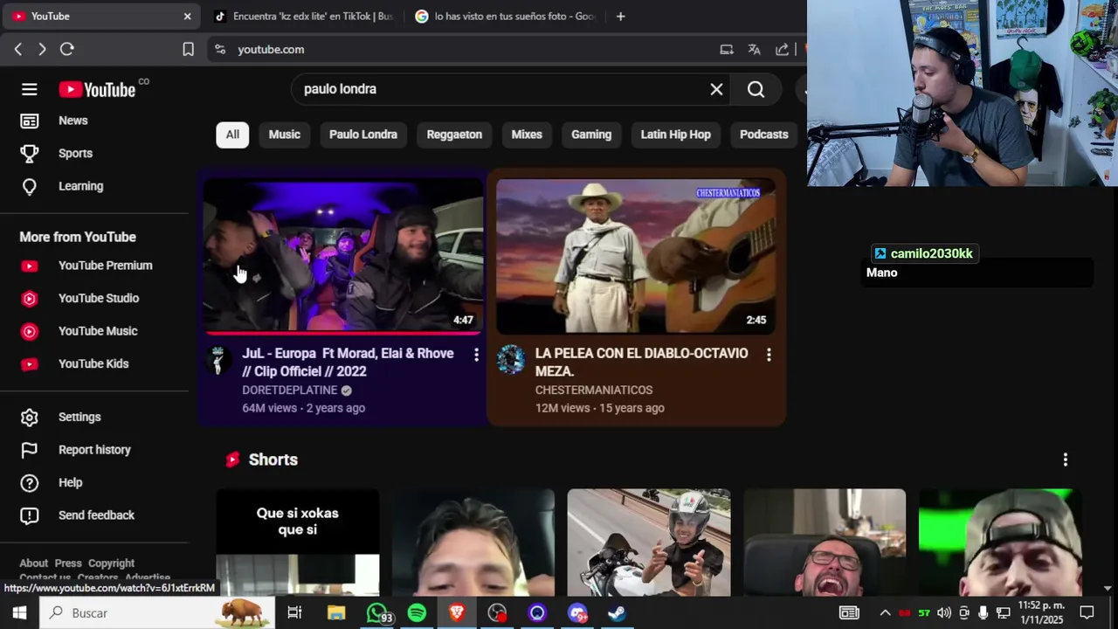1118x629 pixels.
Task: Open a new browser tab
Action: [x=620, y=17]
